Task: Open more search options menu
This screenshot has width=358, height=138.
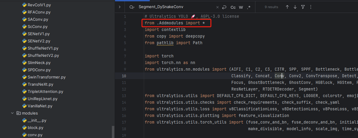Action: [311, 7]
